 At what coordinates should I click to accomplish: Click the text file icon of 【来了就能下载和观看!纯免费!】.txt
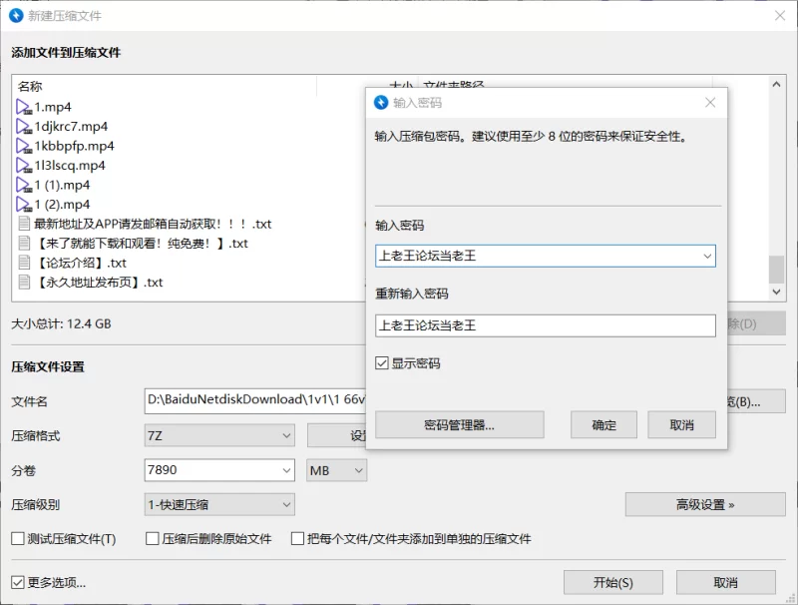24,243
